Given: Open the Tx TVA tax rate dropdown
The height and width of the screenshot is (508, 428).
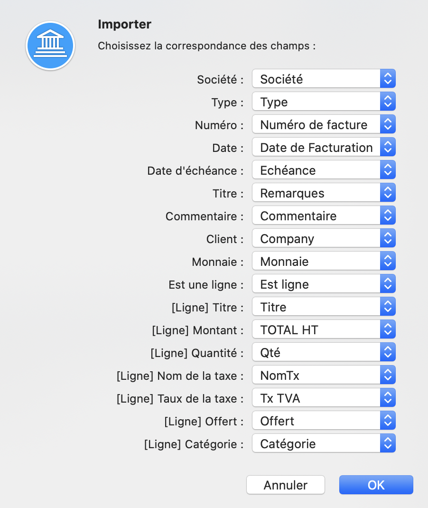Looking at the screenshot, I should [x=324, y=397].
